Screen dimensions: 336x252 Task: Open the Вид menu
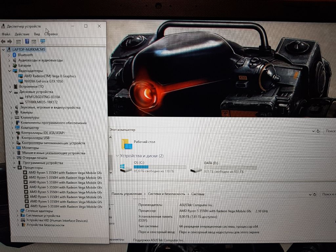(x=37, y=34)
